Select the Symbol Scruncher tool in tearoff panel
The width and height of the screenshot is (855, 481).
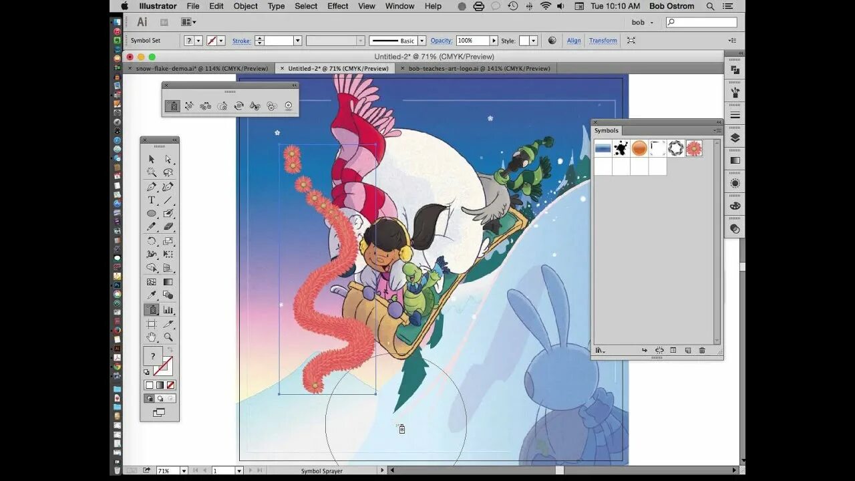pos(206,106)
